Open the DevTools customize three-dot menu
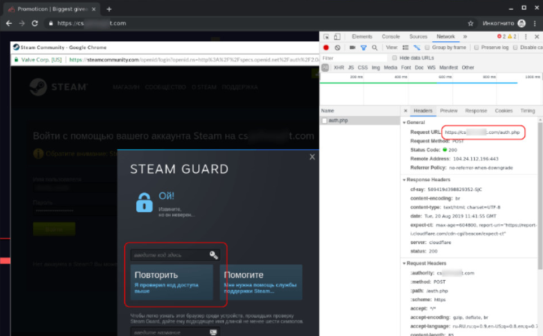 pyautogui.click(x=525, y=37)
